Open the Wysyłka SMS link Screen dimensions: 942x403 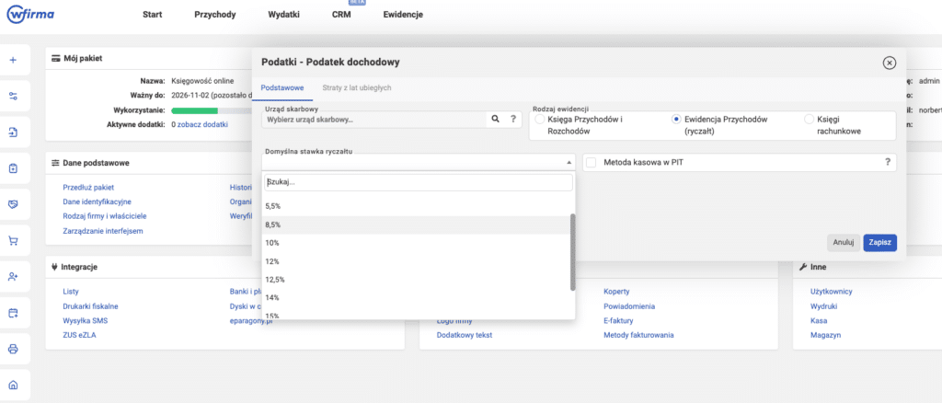86,321
